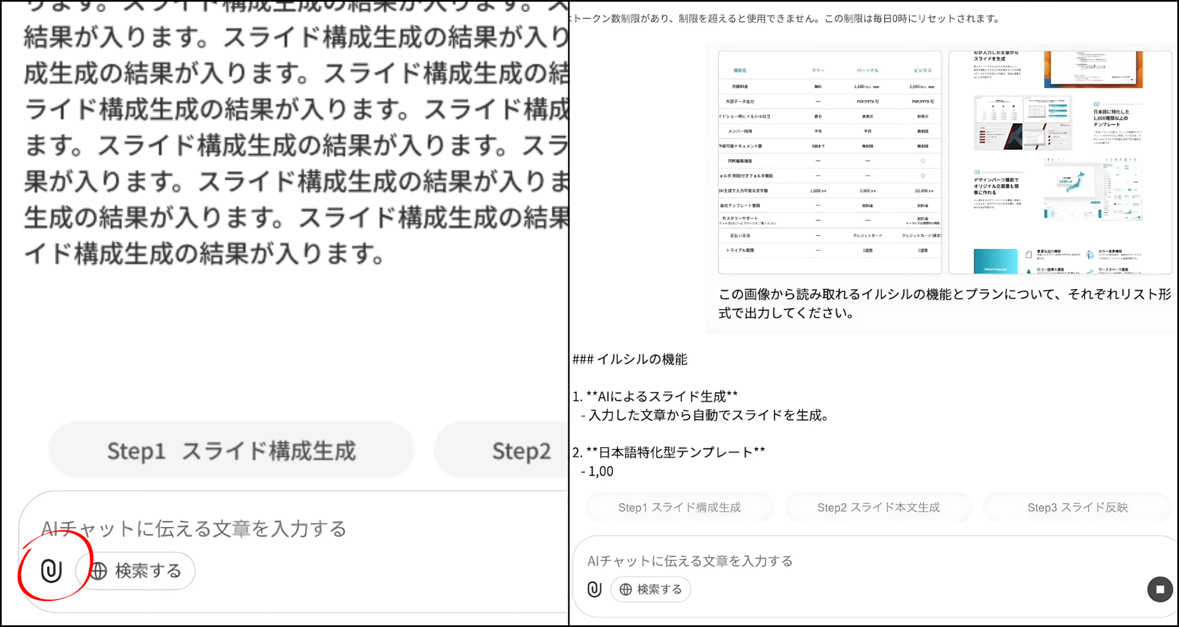The image size is (1179, 627).
Task: Toggle 検索する in the right chat input
Action: pos(651,589)
